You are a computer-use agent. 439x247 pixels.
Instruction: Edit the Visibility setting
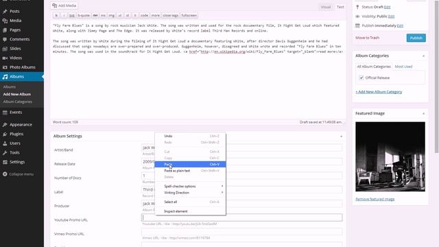tap(392, 16)
